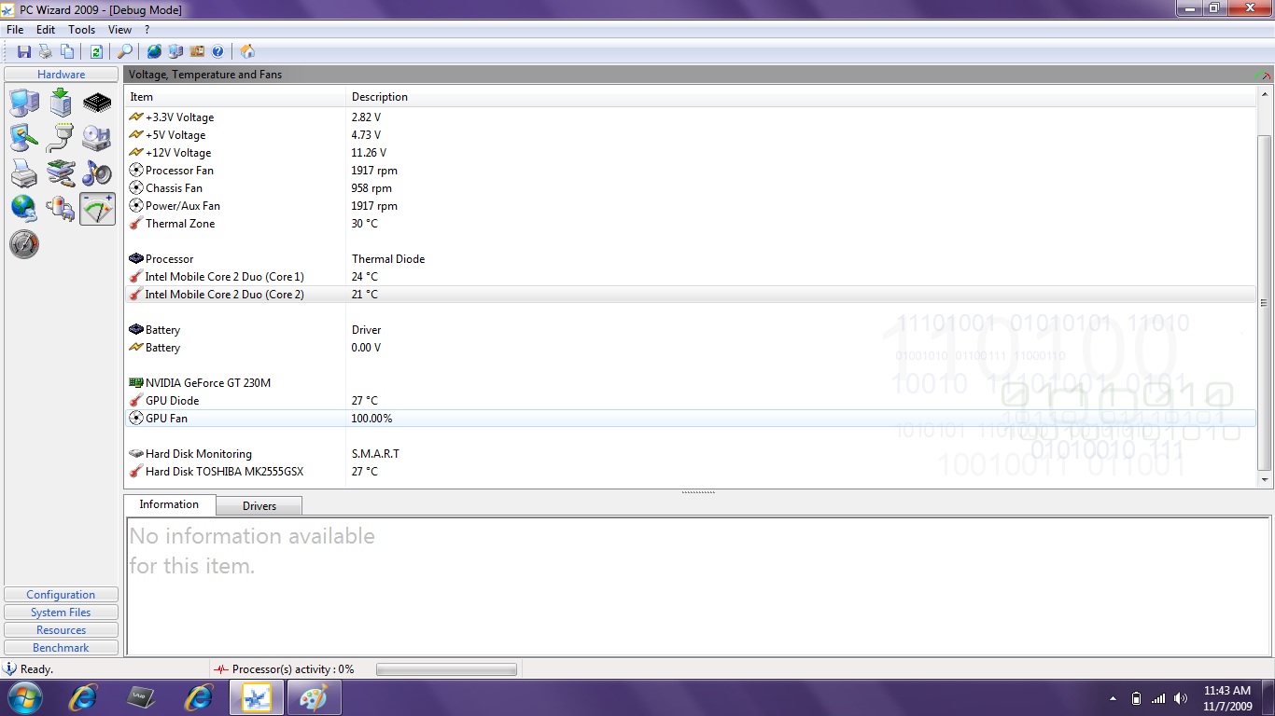Click the Hardware category button

tap(62, 75)
